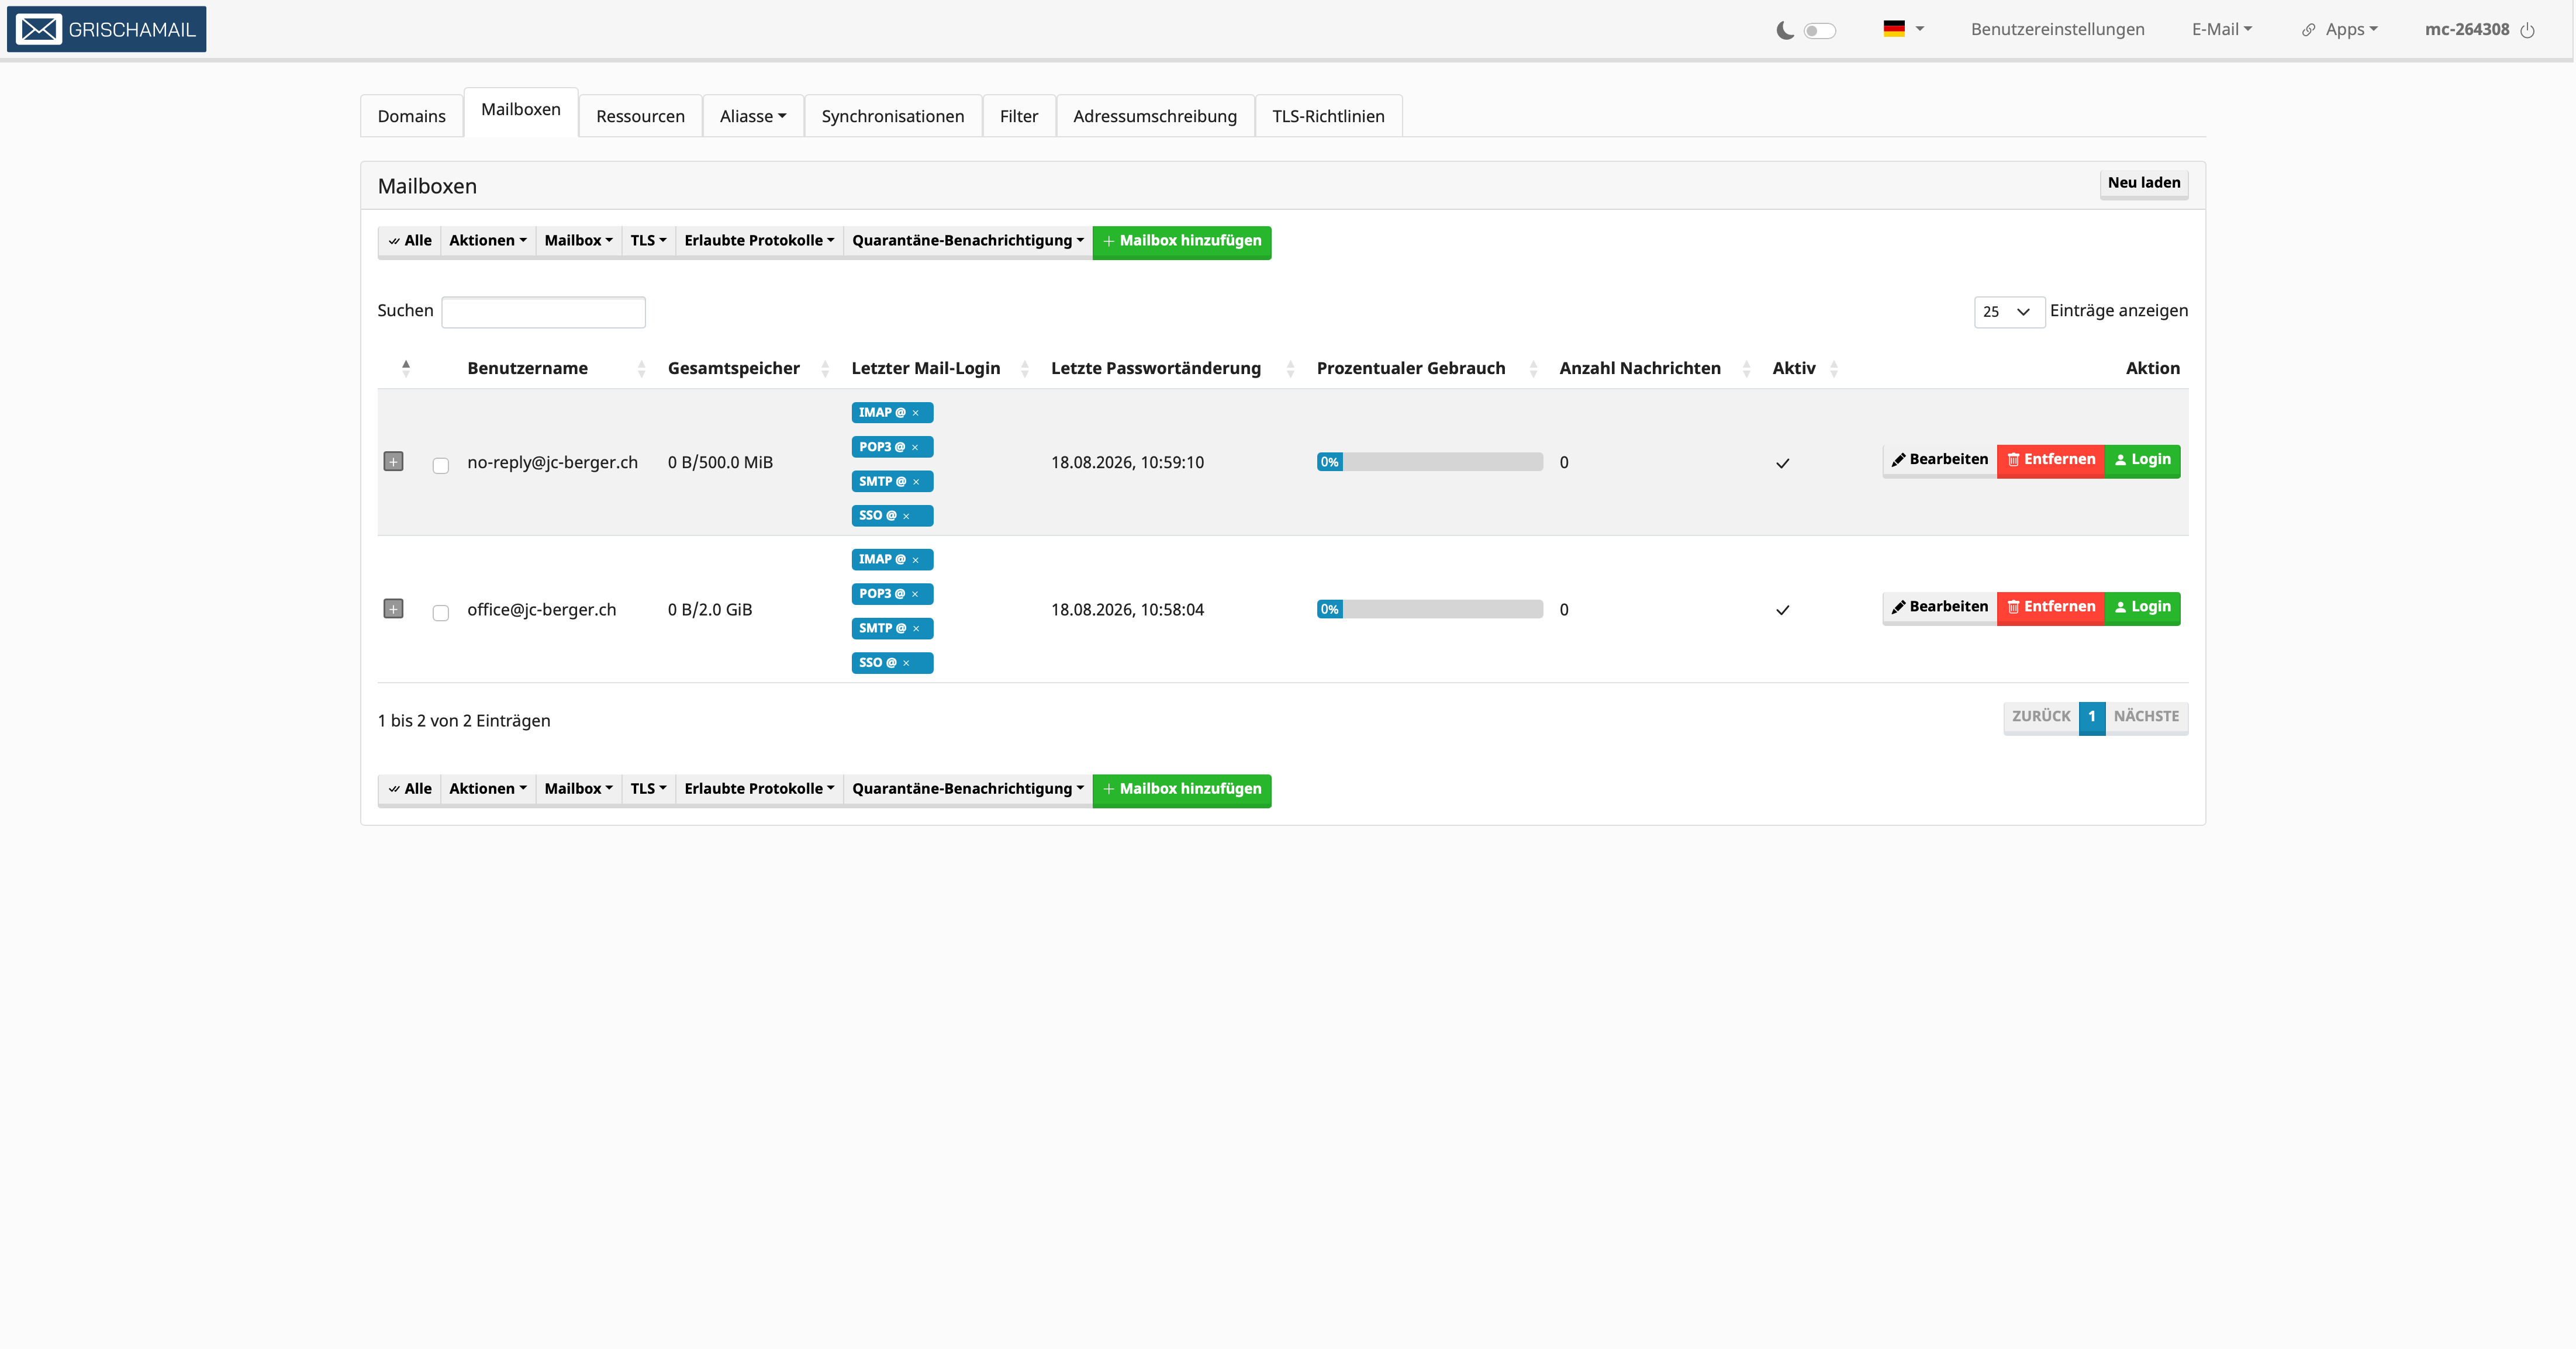Open the TLS-Richtlinien tab
This screenshot has width=2576, height=1349.
coord(1328,116)
